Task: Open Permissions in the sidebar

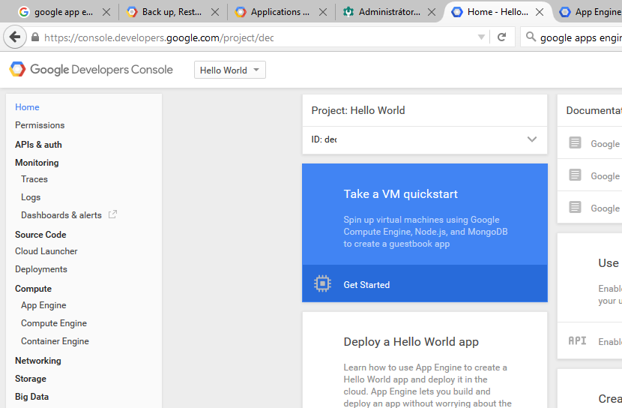Action: (x=40, y=125)
